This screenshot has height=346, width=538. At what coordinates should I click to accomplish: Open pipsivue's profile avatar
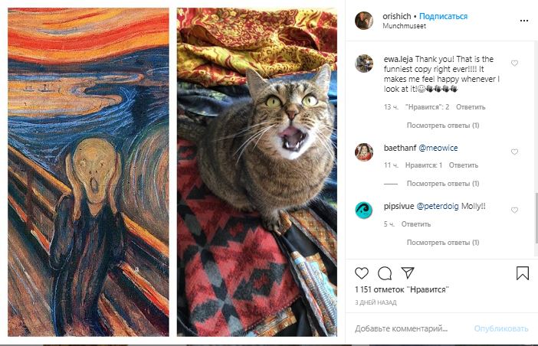coord(364,210)
